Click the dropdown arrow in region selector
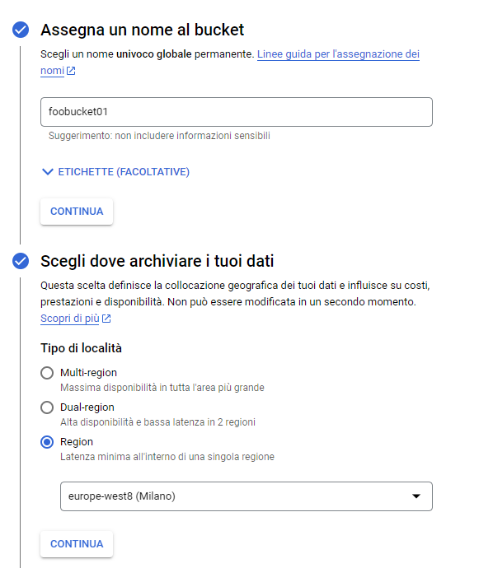This screenshot has width=479, height=568. [416, 496]
